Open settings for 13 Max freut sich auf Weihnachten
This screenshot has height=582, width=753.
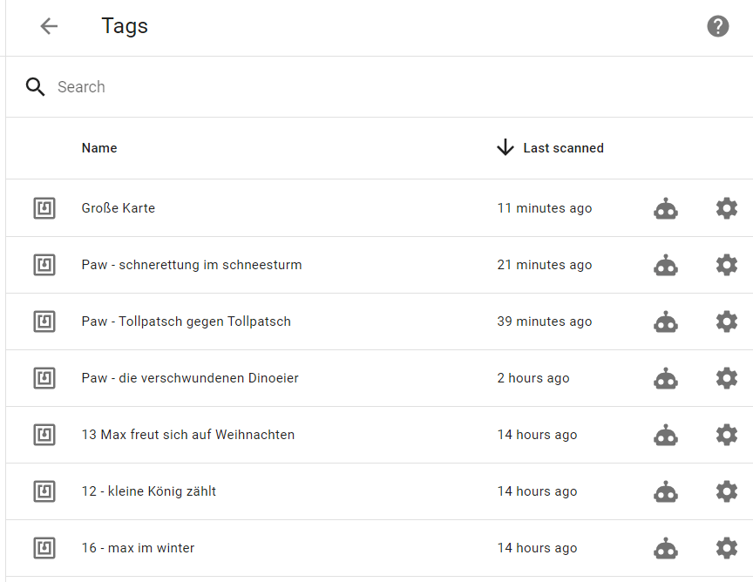coord(727,435)
